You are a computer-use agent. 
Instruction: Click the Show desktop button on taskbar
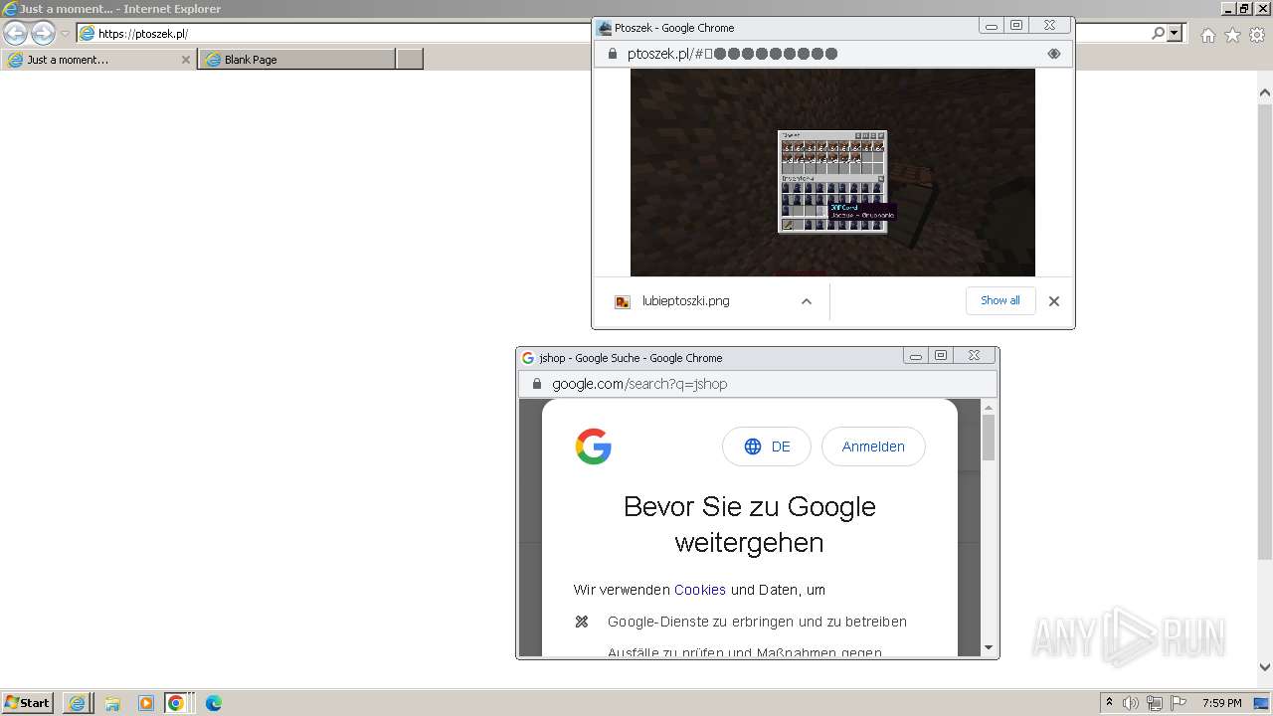tap(1263, 703)
